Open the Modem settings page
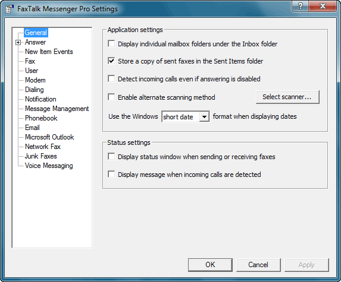The height and width of the screenshot is (282, 341). click(x=35, y=80)
